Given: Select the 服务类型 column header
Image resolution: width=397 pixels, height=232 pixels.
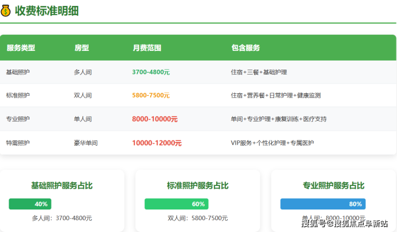Looking at the screenshot, I should 21,48.
